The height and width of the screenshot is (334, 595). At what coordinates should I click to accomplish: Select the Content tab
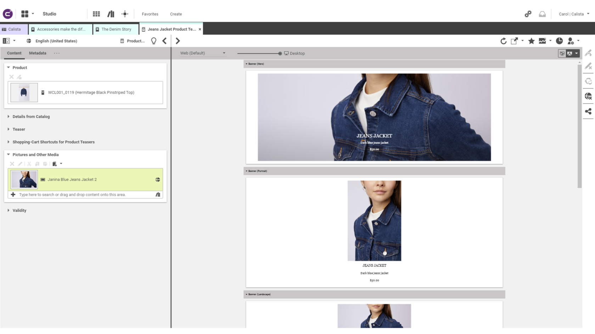(14, 53)
